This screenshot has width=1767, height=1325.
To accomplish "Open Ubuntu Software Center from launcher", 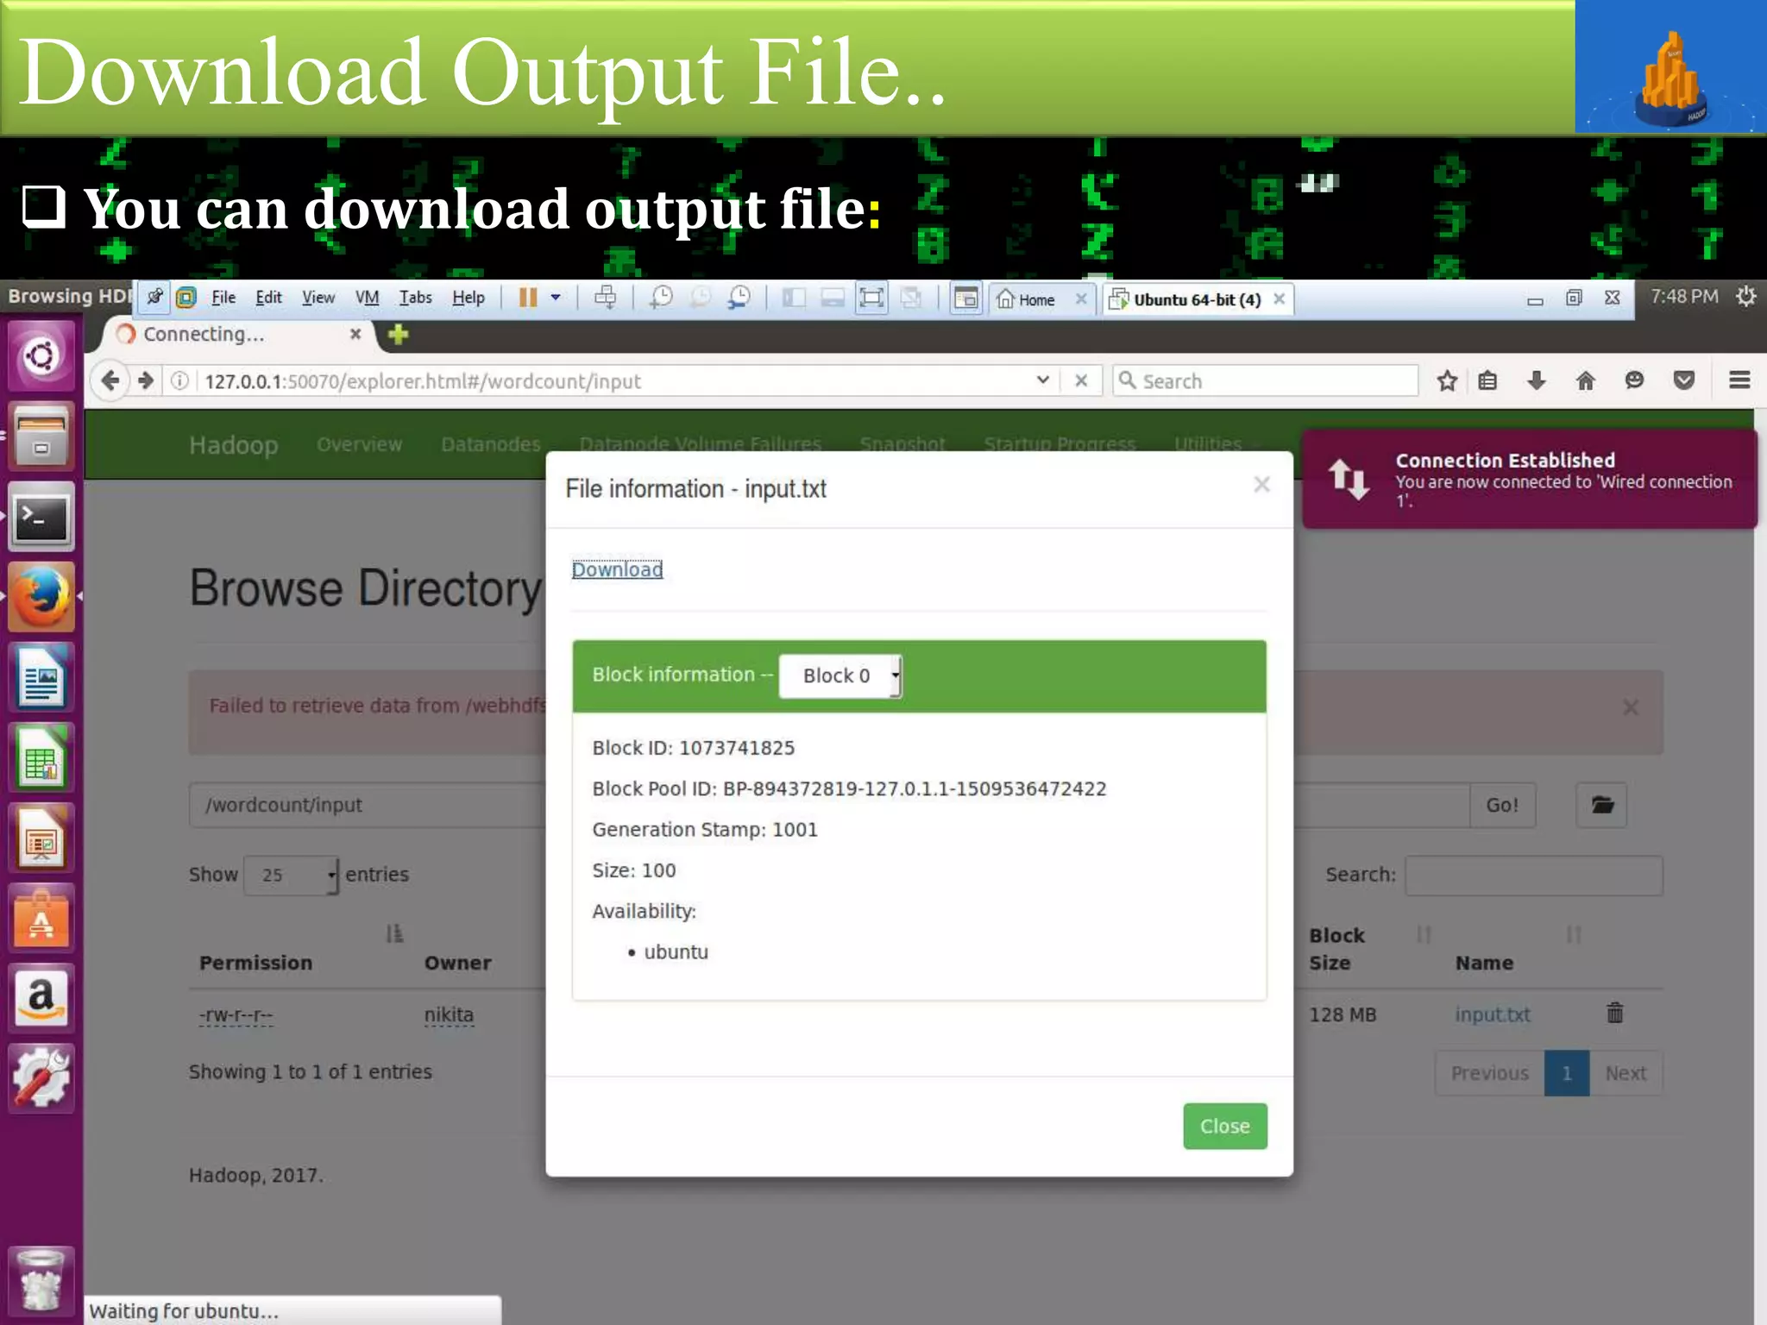I will tap(41, 919).
